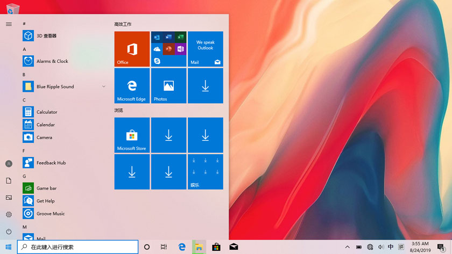The height and width of the screenshot is (254, 452).
Task: Show hidden system tray icons
Action: tap(348, 247)
